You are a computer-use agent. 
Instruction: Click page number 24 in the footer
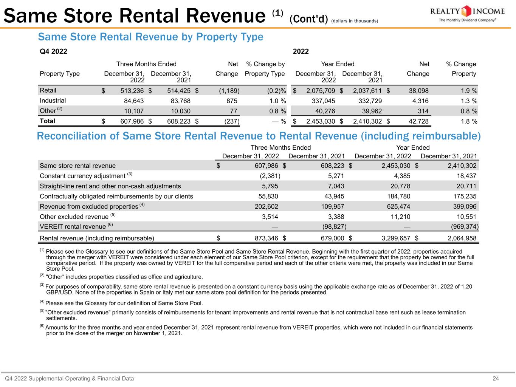tap(507, 378)
